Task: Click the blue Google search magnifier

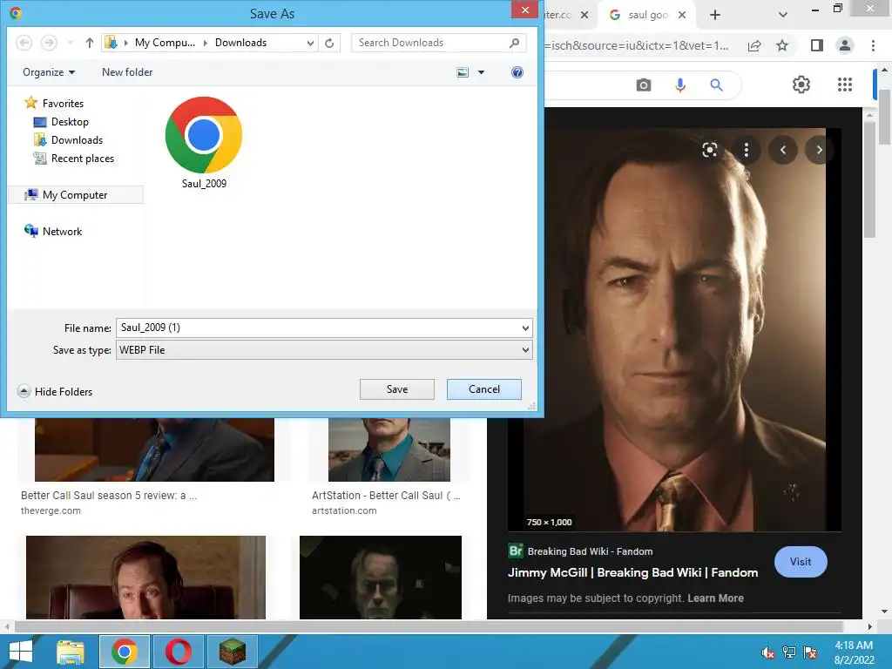Action: 716,85
